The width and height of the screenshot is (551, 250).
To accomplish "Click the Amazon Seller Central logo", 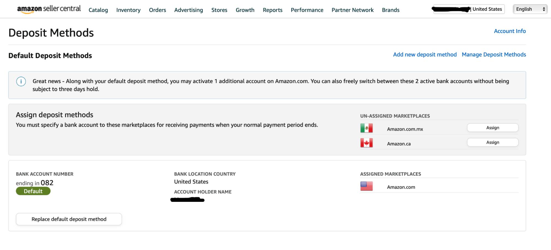I will tap(49, 9).
